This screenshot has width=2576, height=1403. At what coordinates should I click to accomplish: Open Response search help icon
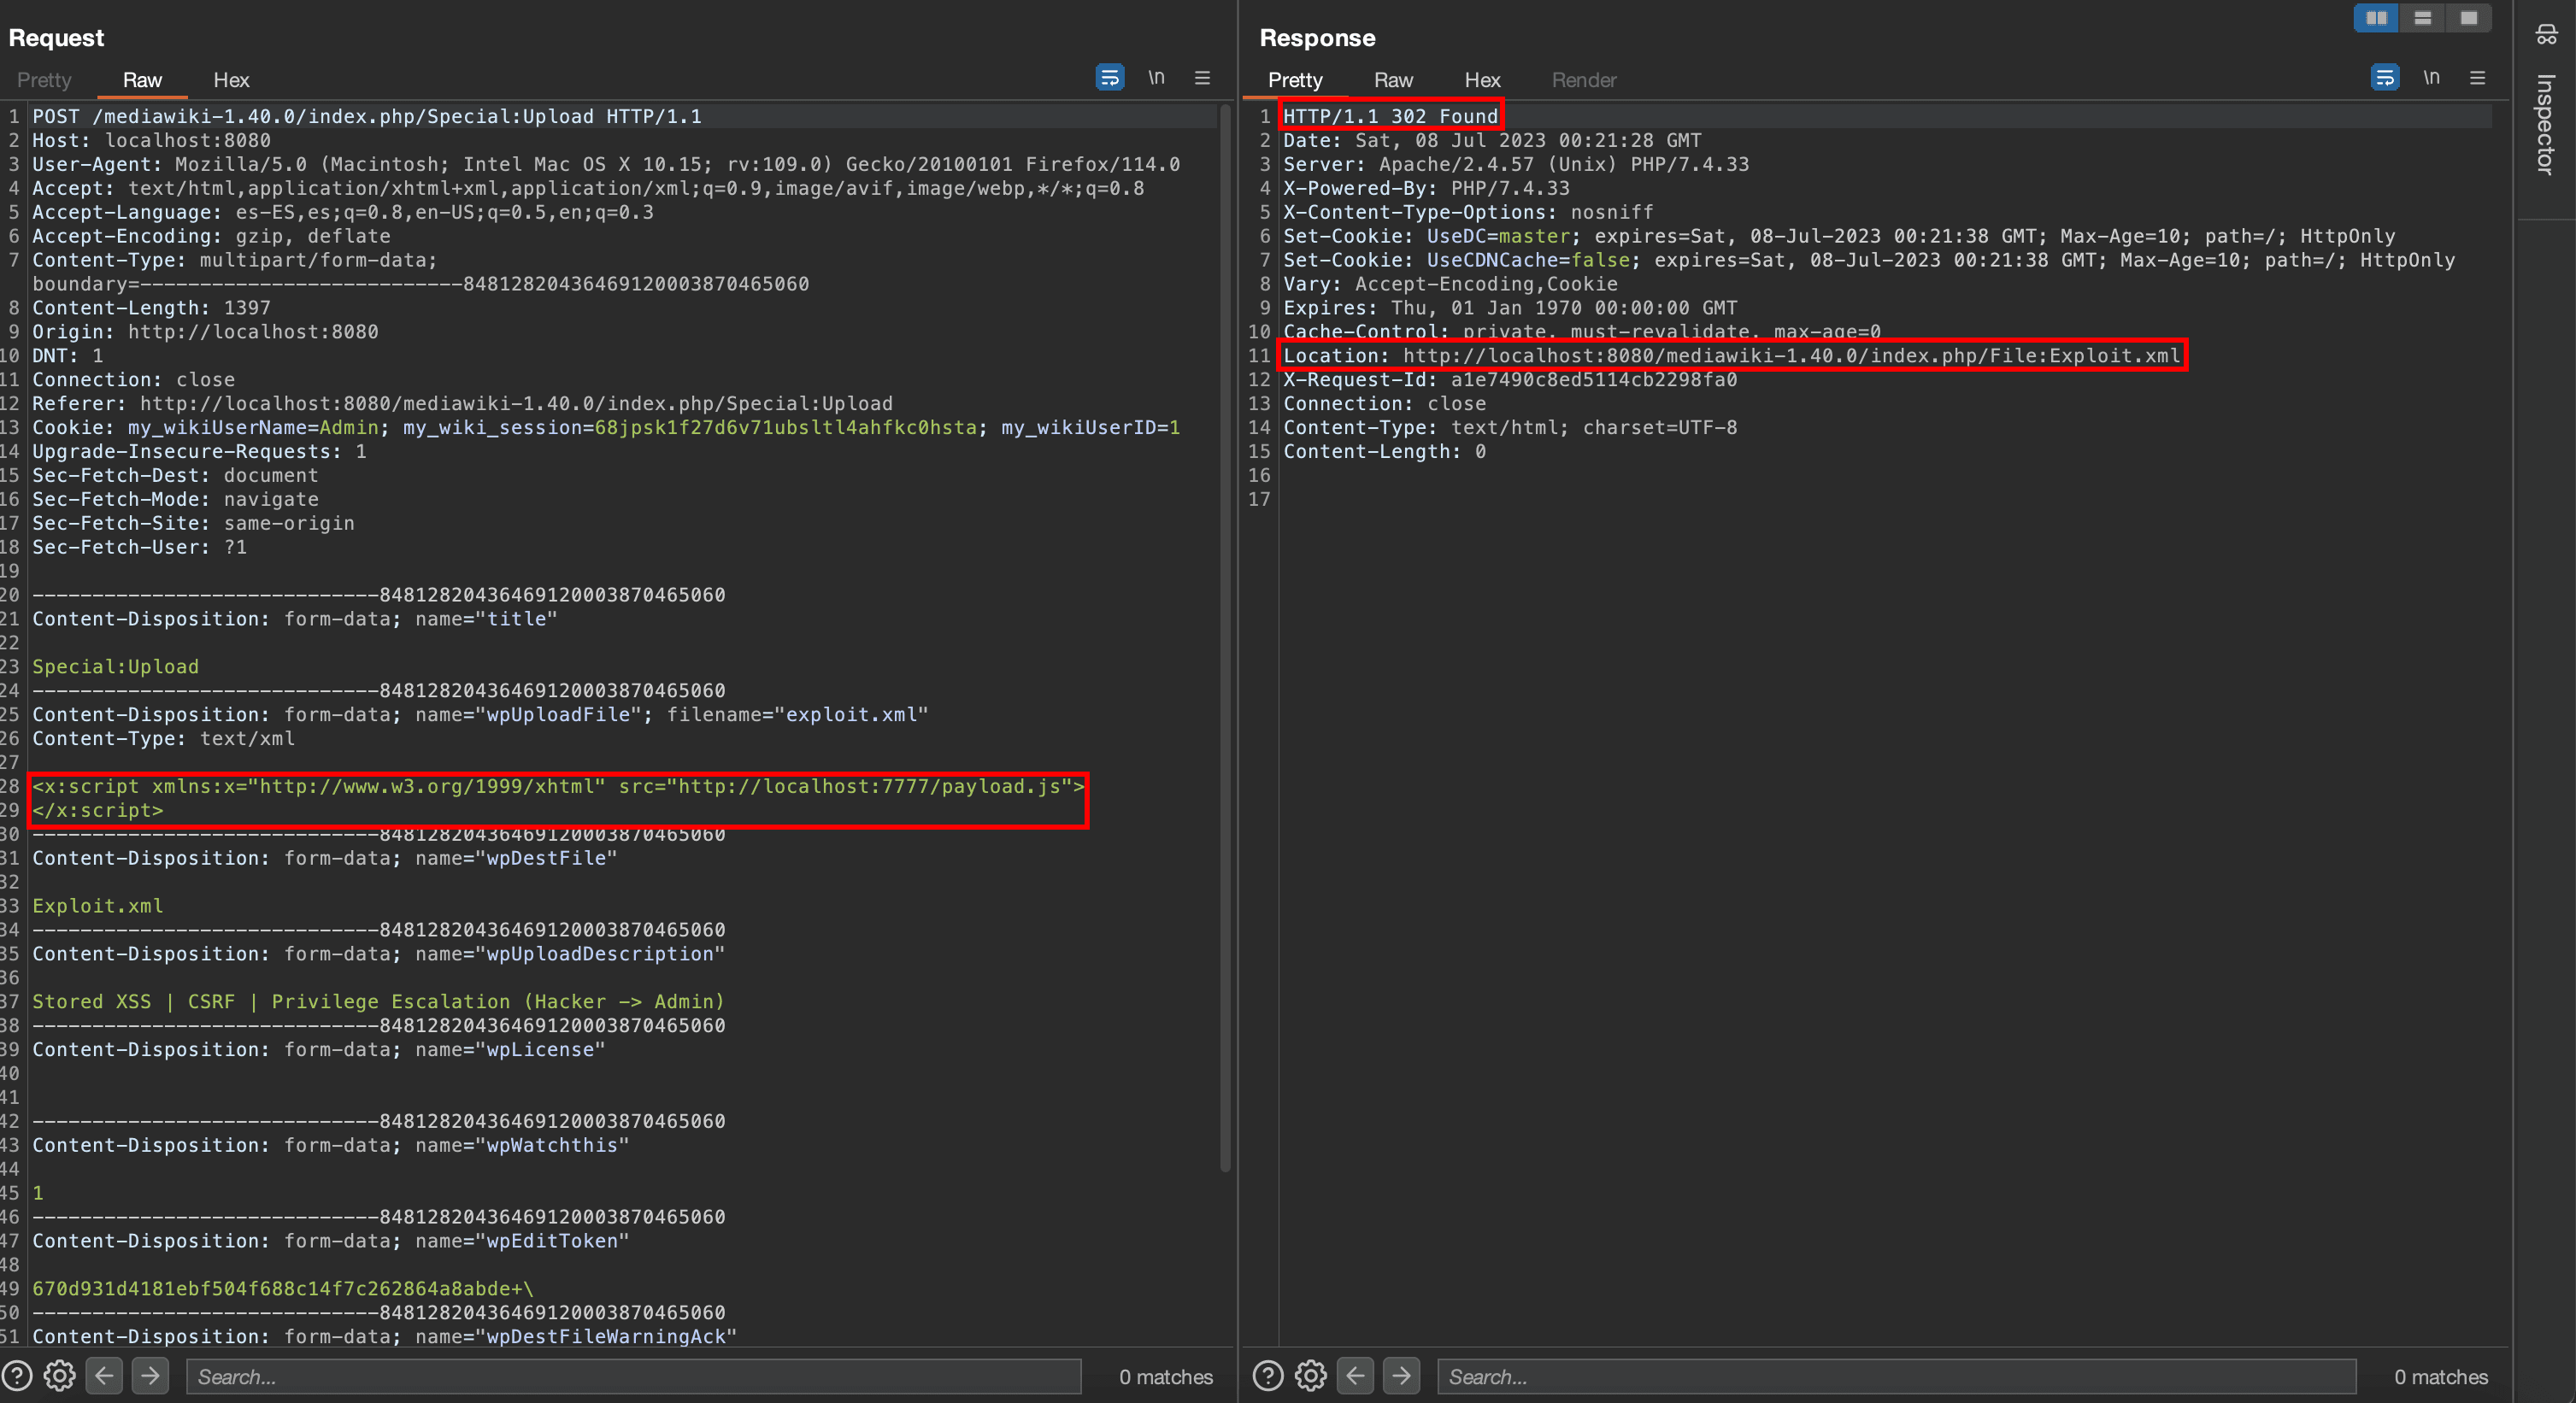coord(1268,1376)
